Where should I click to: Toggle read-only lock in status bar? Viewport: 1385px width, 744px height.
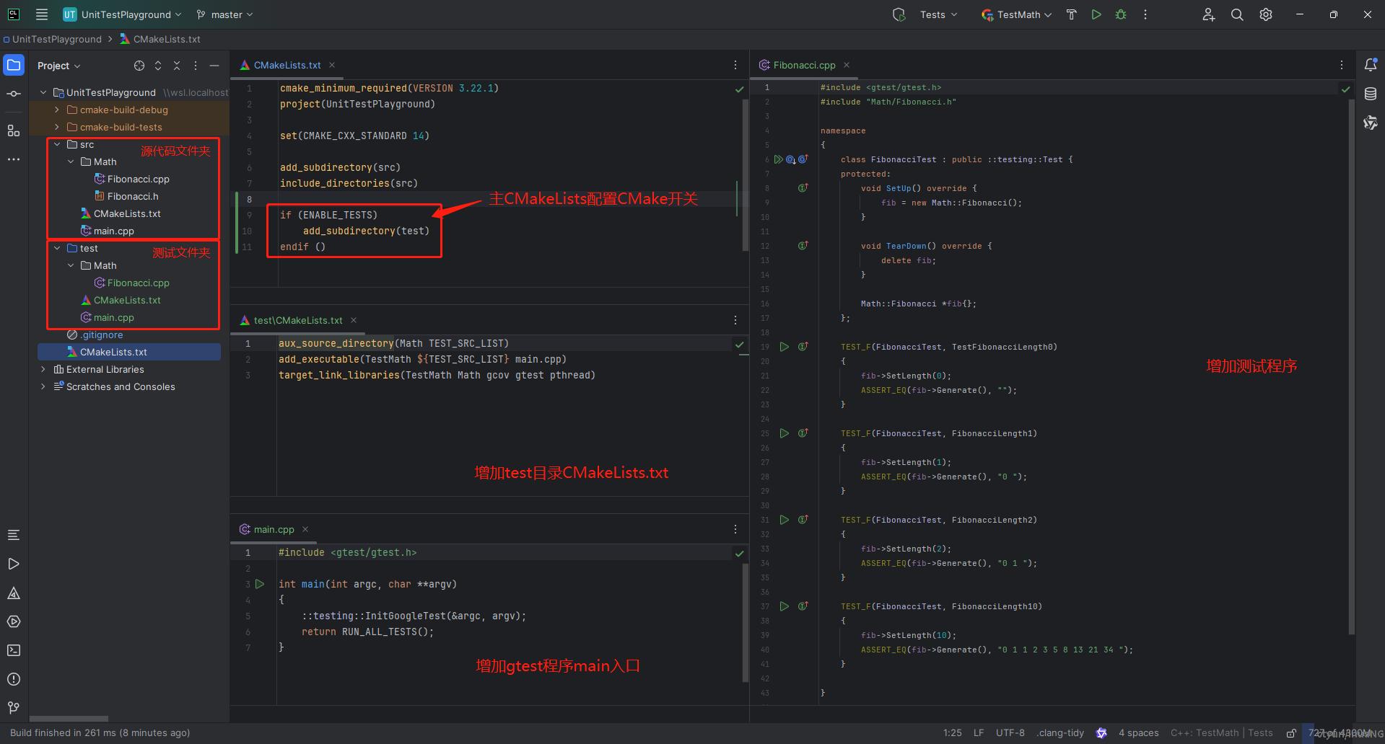1291,732
